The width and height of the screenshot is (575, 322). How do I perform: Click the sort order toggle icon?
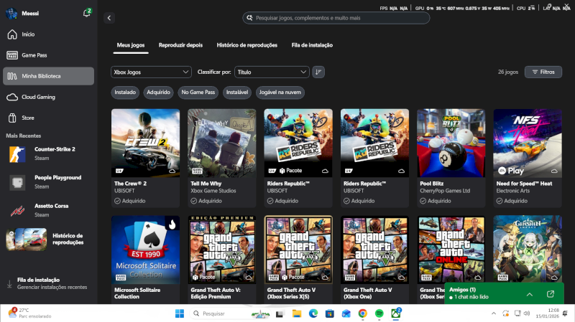(318, 72)
